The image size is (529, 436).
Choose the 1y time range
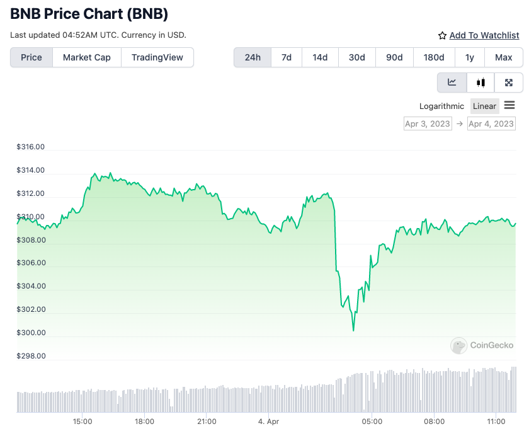click(470, 57)
